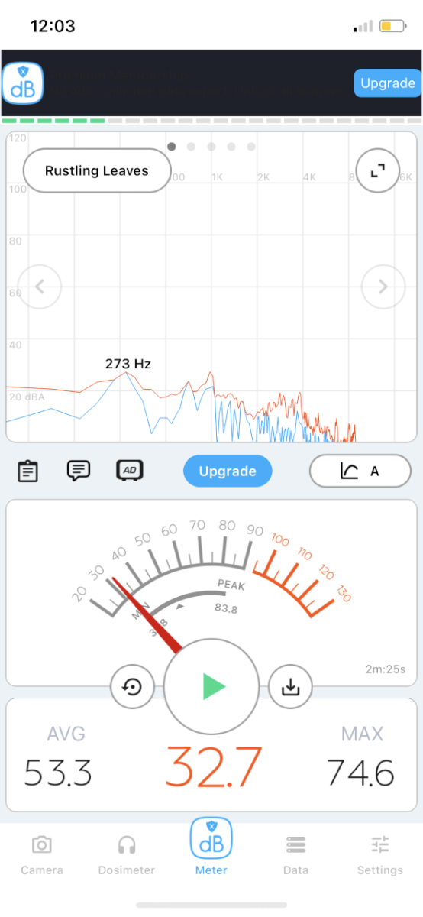Open the A frequency weighting selector
Screen dimensions: 423x917
tap(360, 471)
